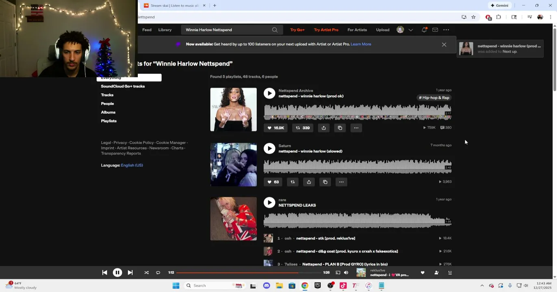
Task: Open the now-playing track artwork thumbnail
Action: click(x=361, y=273)
